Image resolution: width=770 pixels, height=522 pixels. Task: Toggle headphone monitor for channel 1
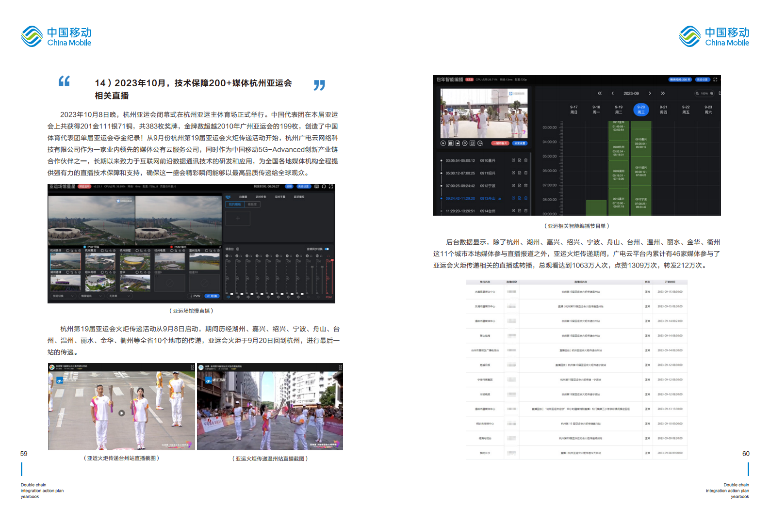click(230, 256)
